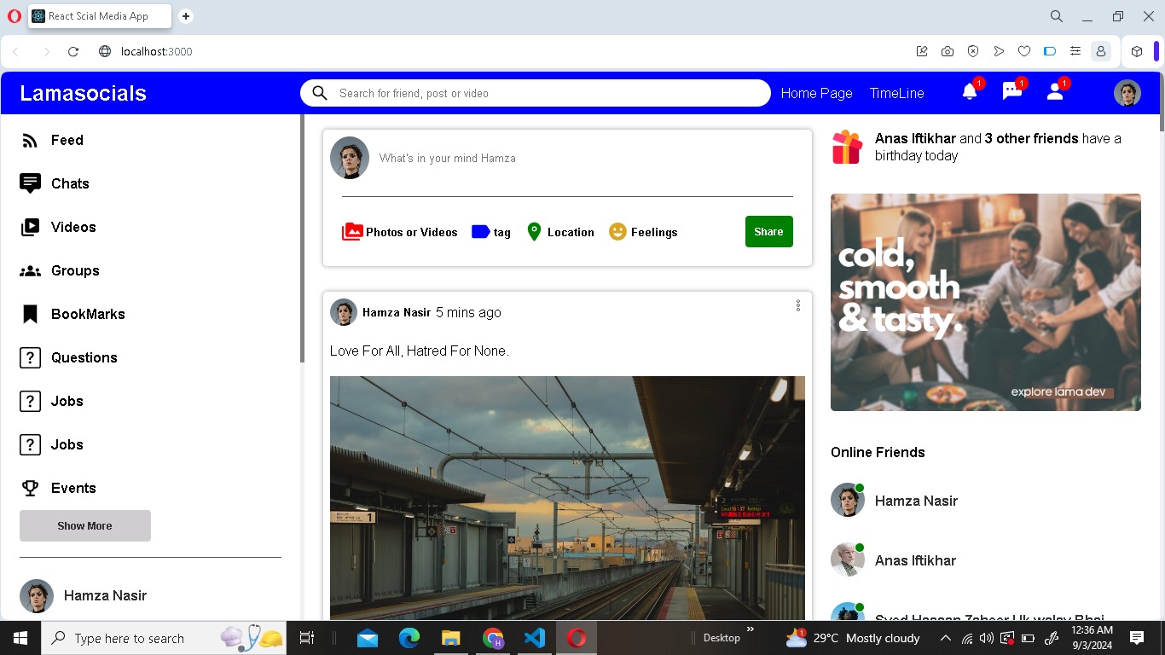Image resolution: width=1165 pixels, height=655 pixels.
Task: Go to Home Page link
Action: tap(816, 93)
